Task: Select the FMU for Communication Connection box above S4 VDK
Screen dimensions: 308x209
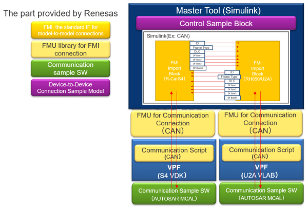Action: coord(173,123)
